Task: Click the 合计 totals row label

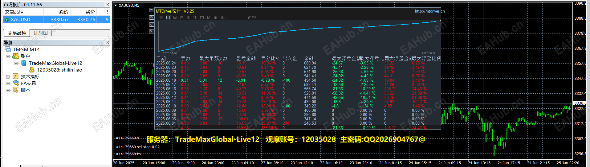Action: [161, 127]
